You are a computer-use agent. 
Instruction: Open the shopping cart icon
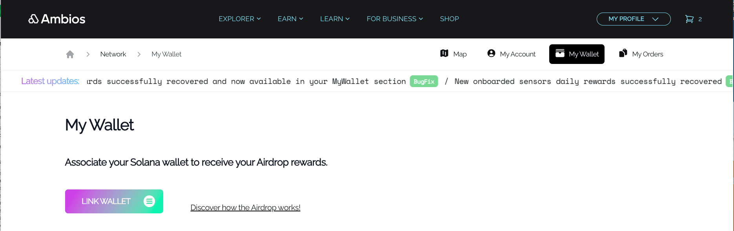tap(690, 19)
